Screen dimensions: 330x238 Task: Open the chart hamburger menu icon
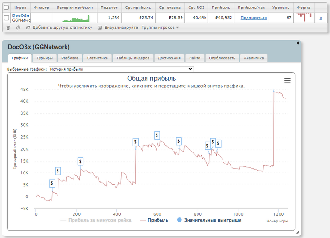pos(287,80)
